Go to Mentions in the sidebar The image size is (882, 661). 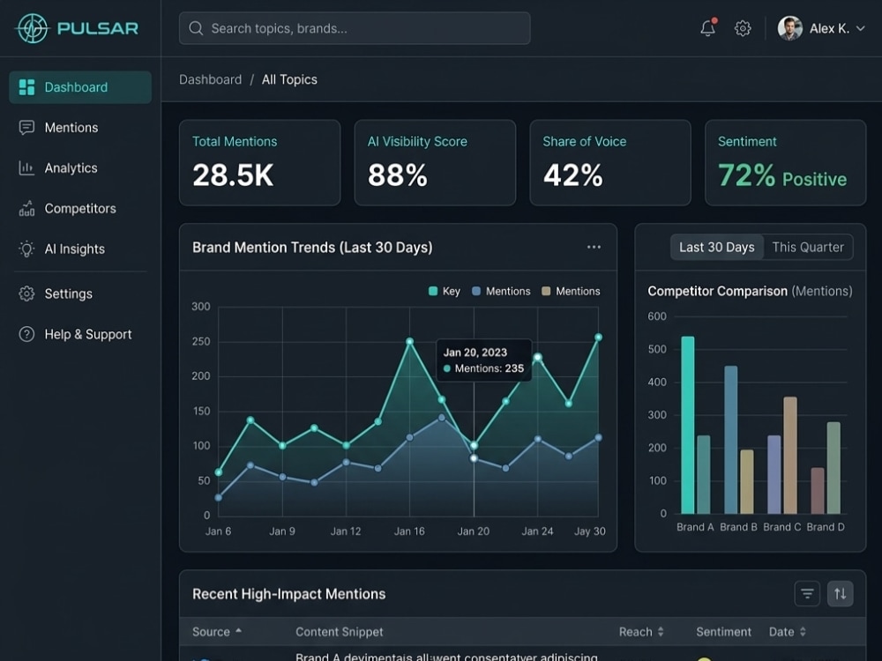click(x=80, y=128)
